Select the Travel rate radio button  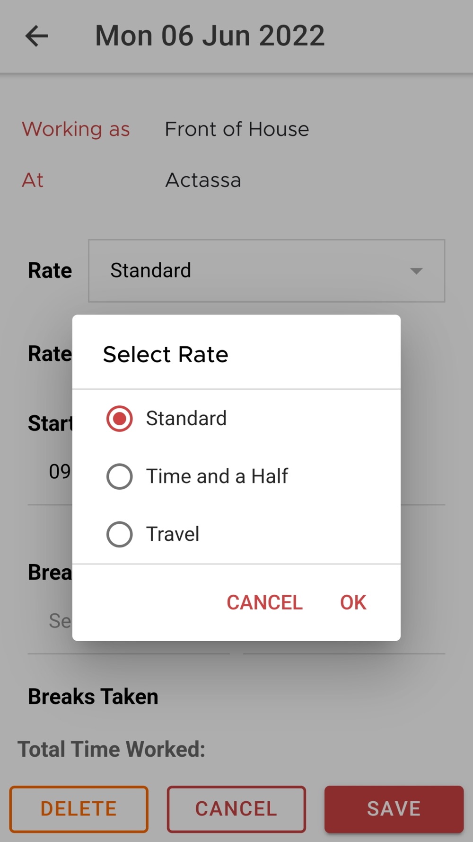coord(119,534)
